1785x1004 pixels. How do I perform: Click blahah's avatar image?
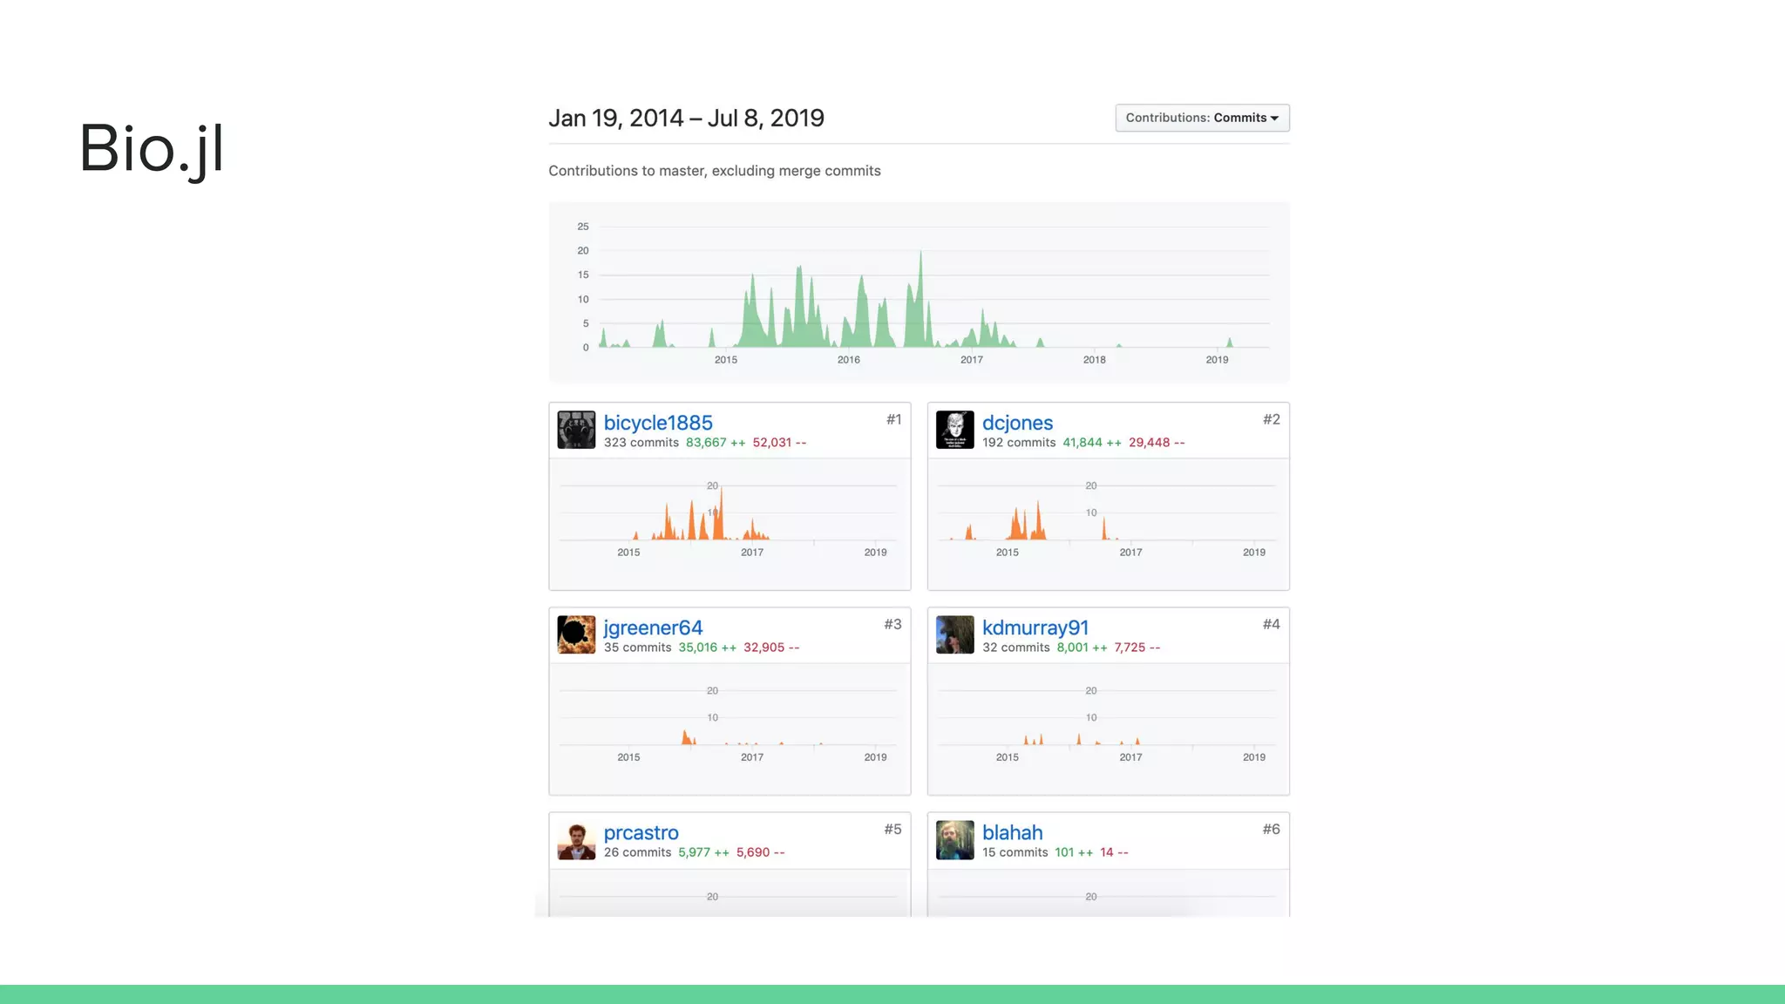coord(954,840)
